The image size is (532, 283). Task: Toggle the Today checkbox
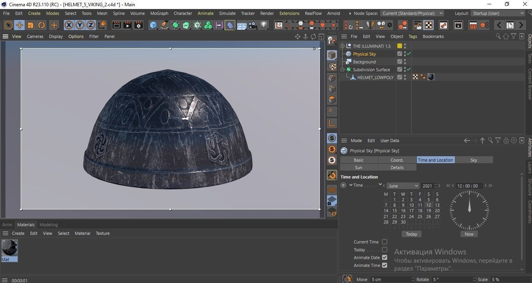click(x=384, y=250)
